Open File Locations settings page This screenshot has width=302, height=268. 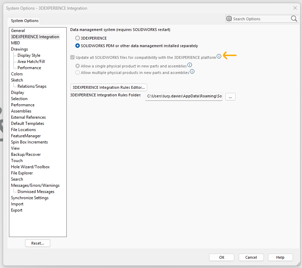click(x=23, y=129)
